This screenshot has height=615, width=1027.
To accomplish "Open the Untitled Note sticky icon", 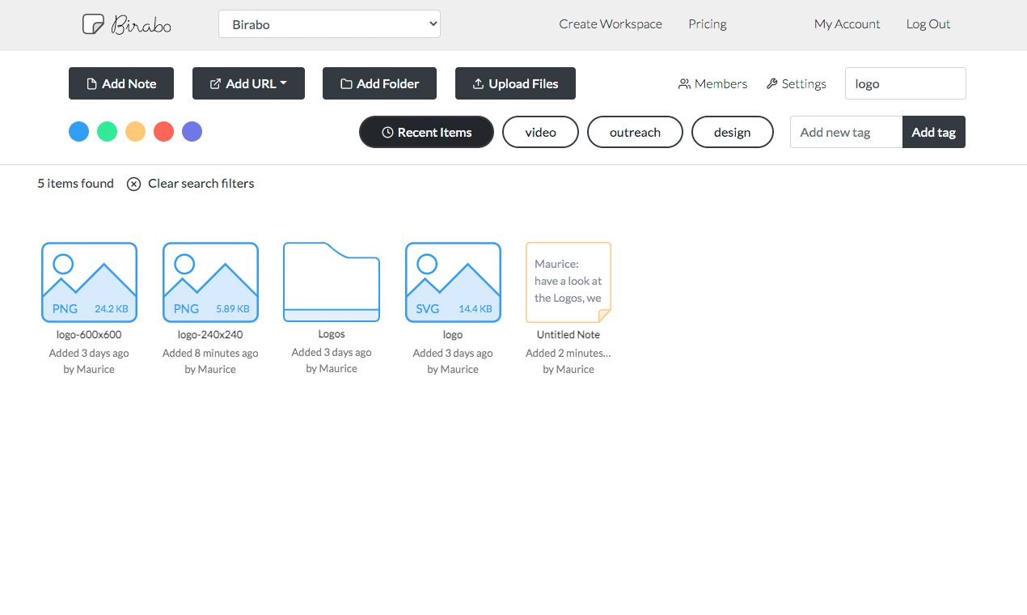I will pos(568,282).
